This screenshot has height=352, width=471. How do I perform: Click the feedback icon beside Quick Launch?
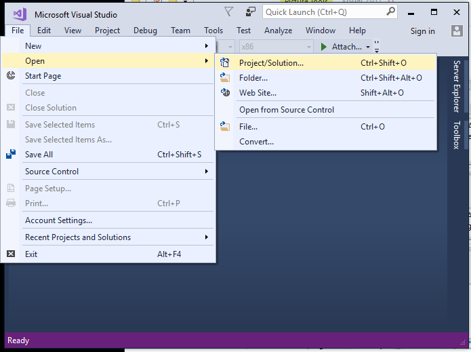[250, 12]
